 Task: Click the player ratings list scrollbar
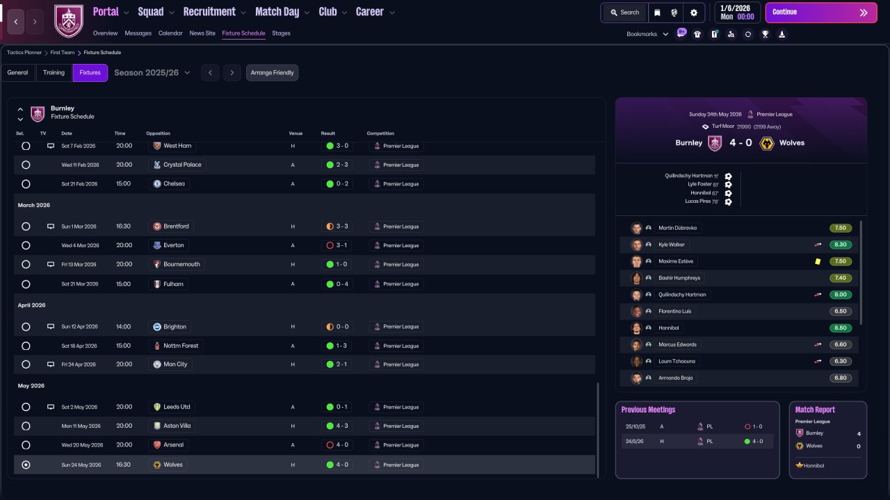click(x=861, y=272)
